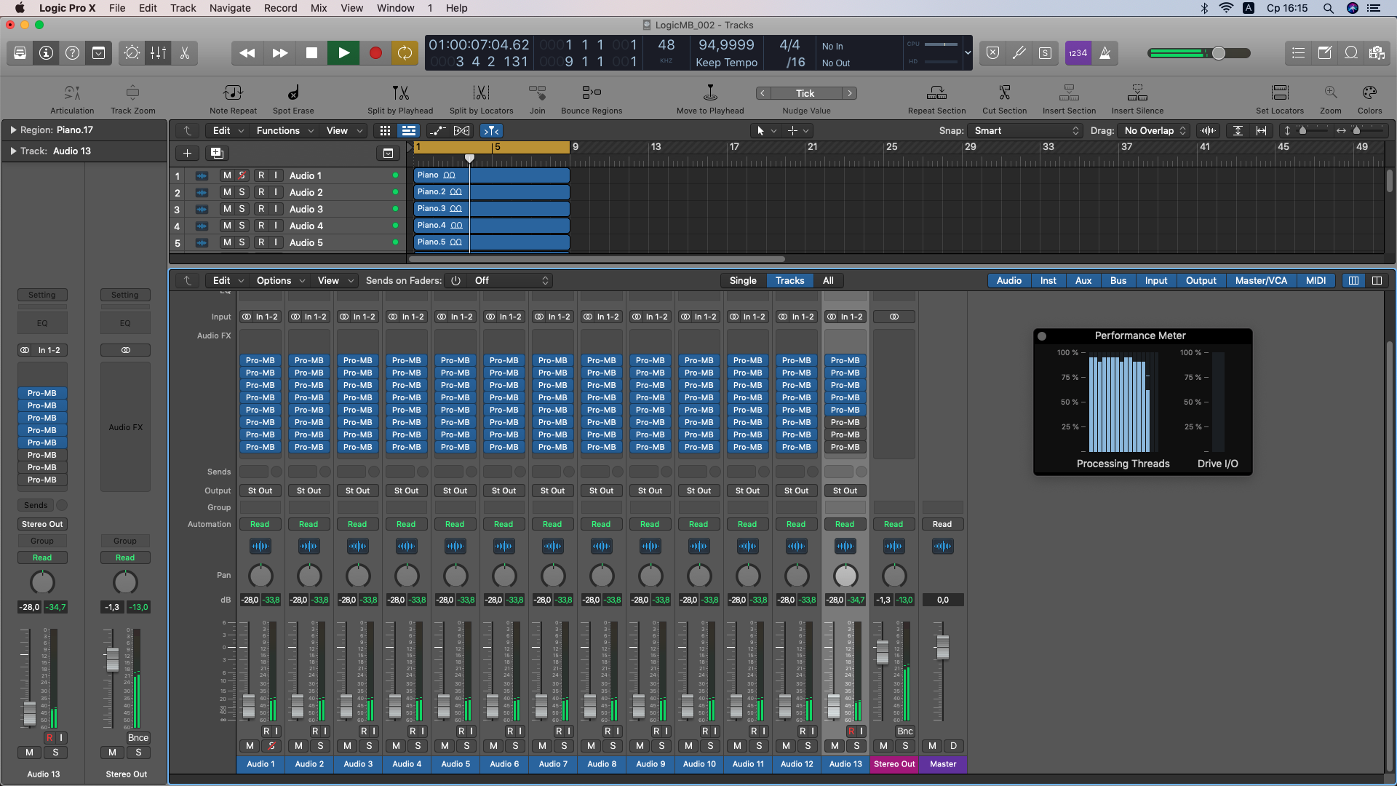Fast forward the playhead
Image resolution: width=1397 pixels, height=786 pixels.
point(279,53)
